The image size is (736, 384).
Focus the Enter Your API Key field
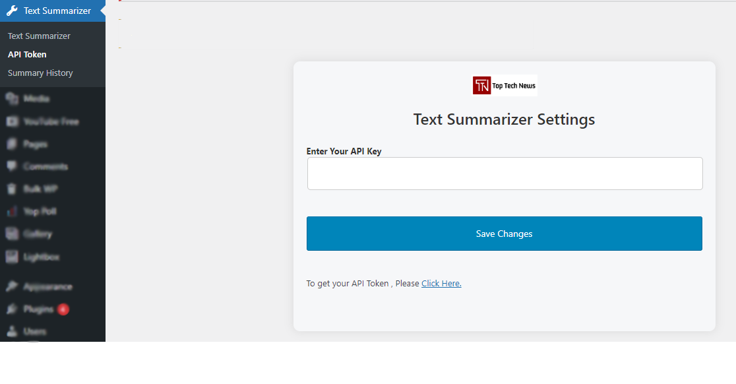pos(505,174)
